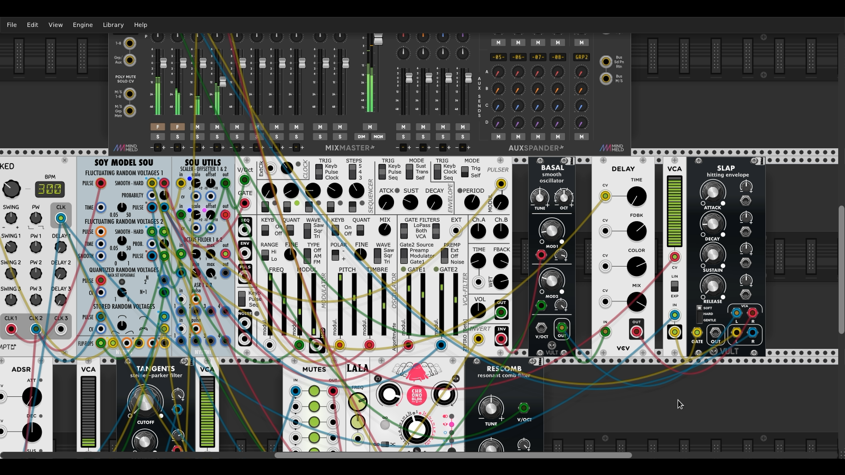The width and height of the screenshot is (845, 475).
Task: Open the Help menu
Action: pyautogui.click(x=140, y=25)
